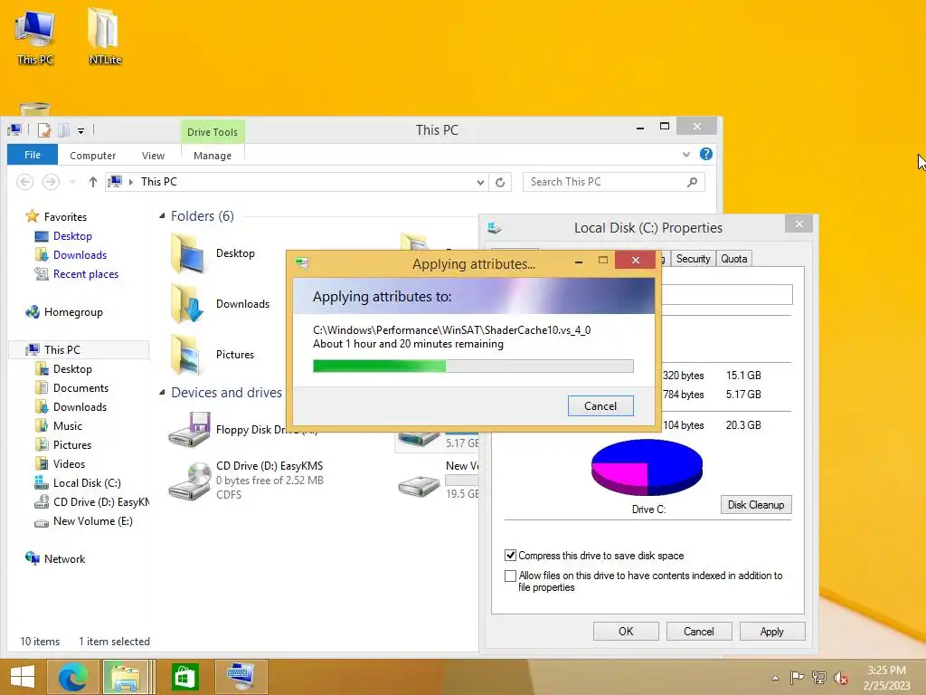This screenshot has width=926, height=695.
Task: Click the Properties icon in quick access toolbar
Action: coord(44,130)
